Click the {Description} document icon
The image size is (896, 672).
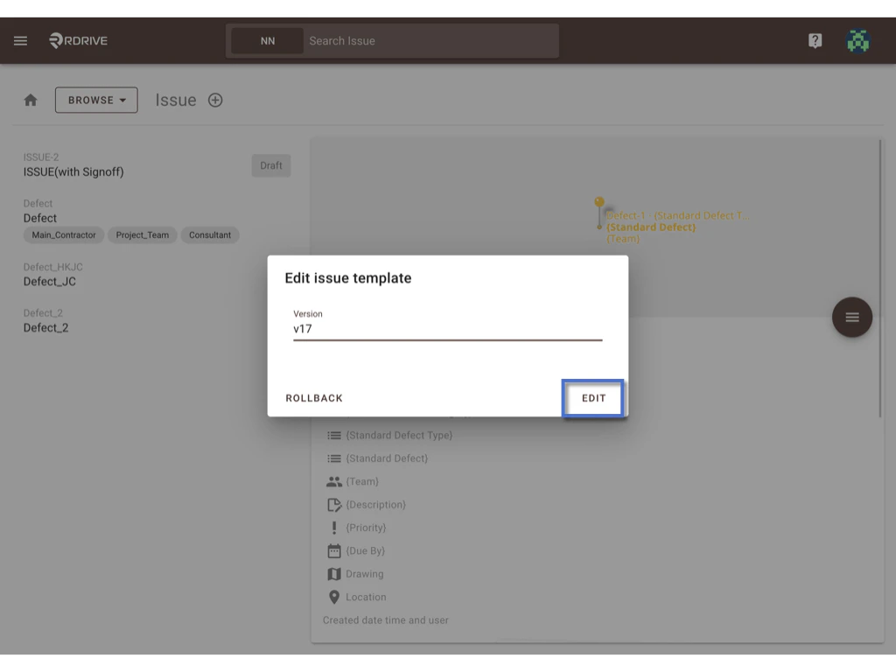(x=336, y=504)
